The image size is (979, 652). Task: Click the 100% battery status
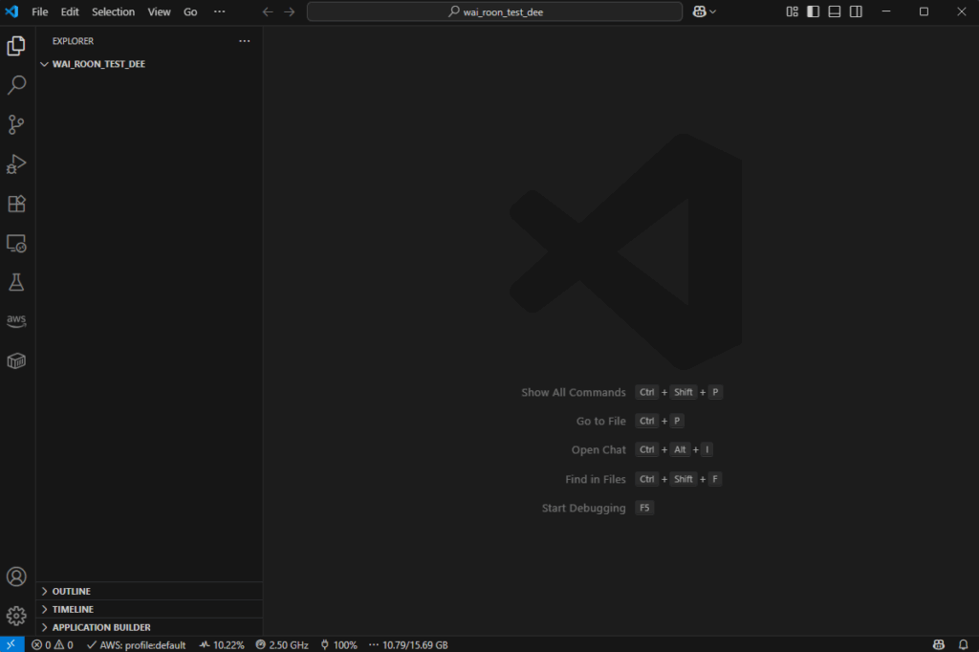coord(338,645)
